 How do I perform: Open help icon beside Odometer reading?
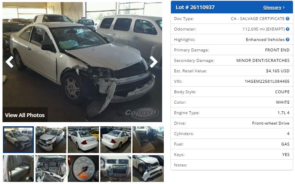tap(287, 29)
